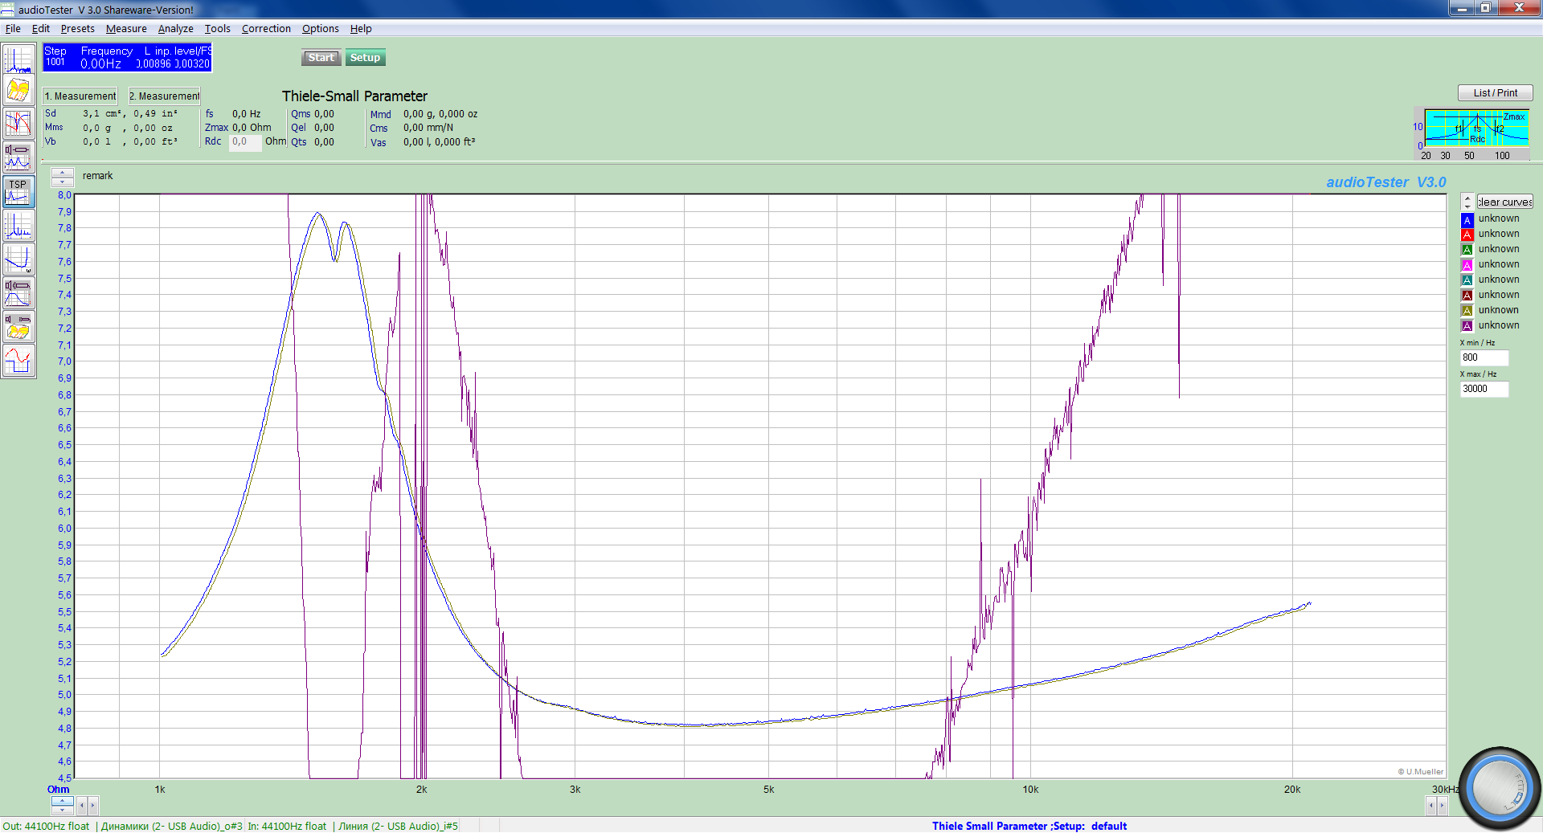Select the red-blue impedance curve tool
This screenshot has height=833, width=1543.
(18, 124)
